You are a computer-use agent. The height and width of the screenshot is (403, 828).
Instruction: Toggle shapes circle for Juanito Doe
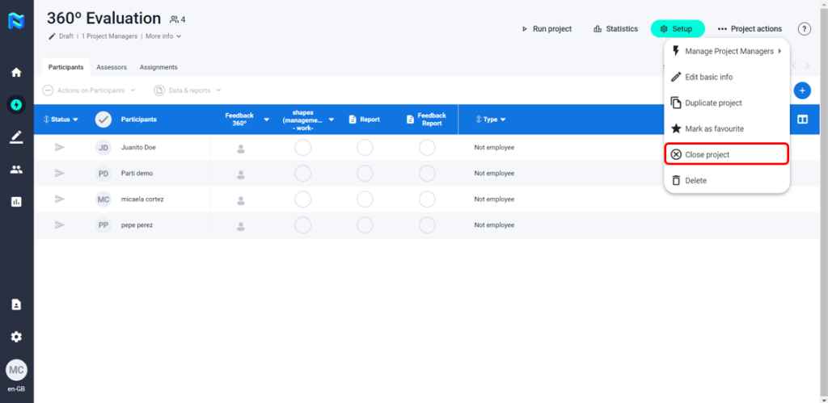click(x=302, y=148)
